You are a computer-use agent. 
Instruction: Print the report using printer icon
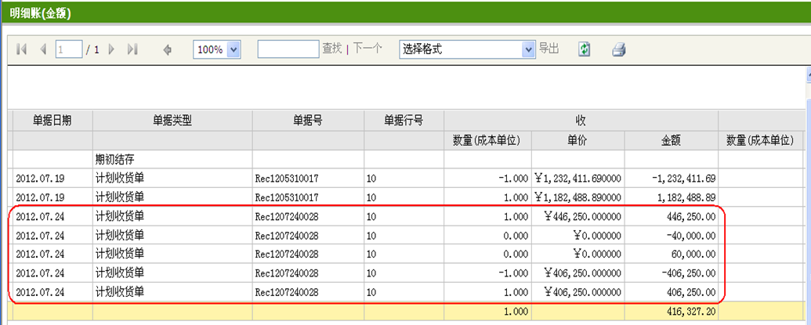[x=619, y=49]
